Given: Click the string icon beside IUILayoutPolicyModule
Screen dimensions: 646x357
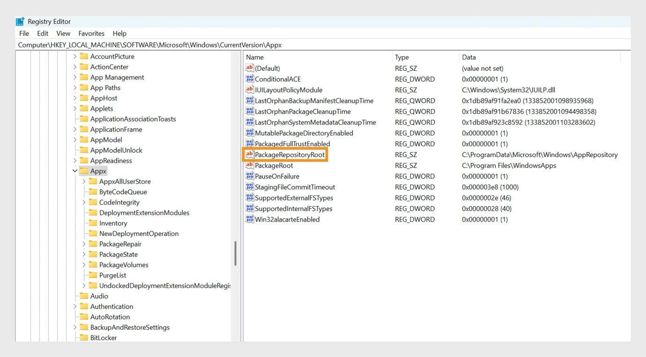Looking at the screenshot, I should 250,89.
